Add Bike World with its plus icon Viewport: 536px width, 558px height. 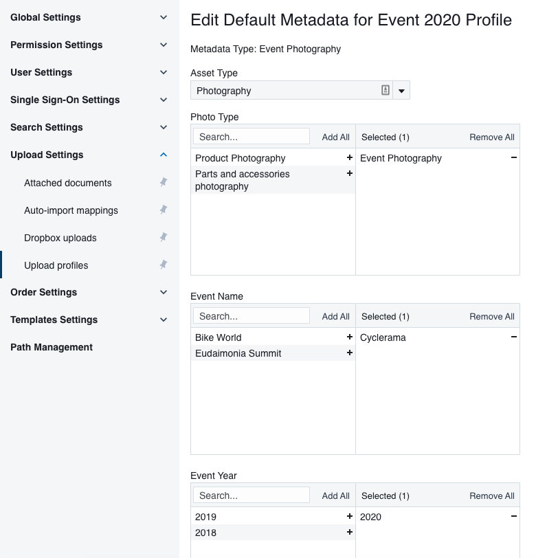coord(350,337)
